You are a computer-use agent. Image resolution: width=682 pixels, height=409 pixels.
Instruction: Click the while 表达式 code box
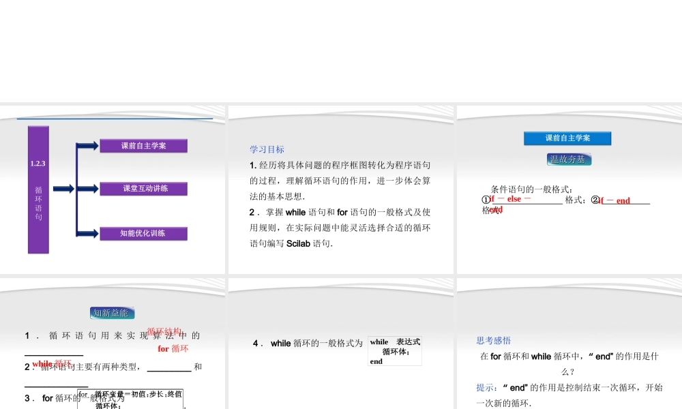pos(394,351)
